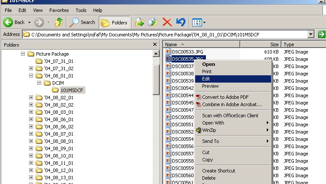Click the blue Undo toolbar icon

click(181, 22)
